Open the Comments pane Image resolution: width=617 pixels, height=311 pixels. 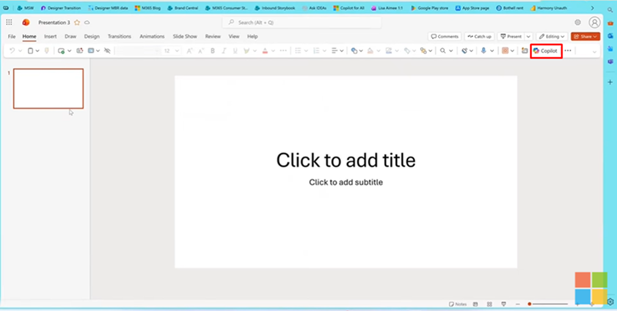pyautogui.click(x=444, y=37)
